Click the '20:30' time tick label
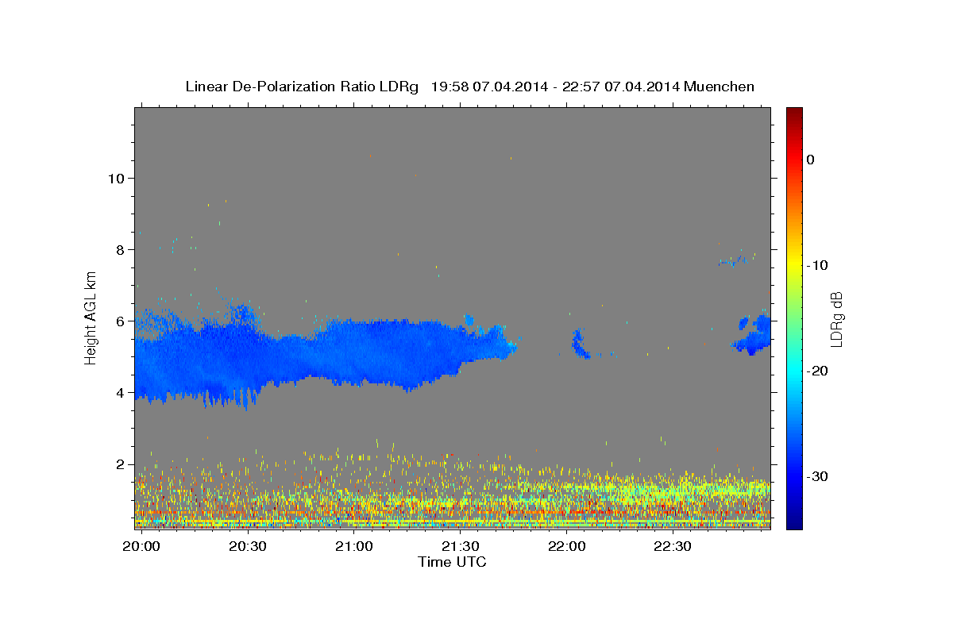 [247, 546]
